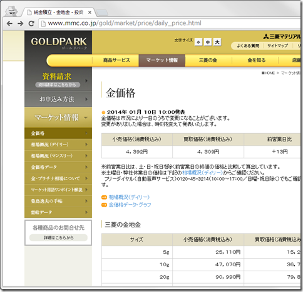
Task: Open 三菱の金 menu
Action: coord(208,60)
